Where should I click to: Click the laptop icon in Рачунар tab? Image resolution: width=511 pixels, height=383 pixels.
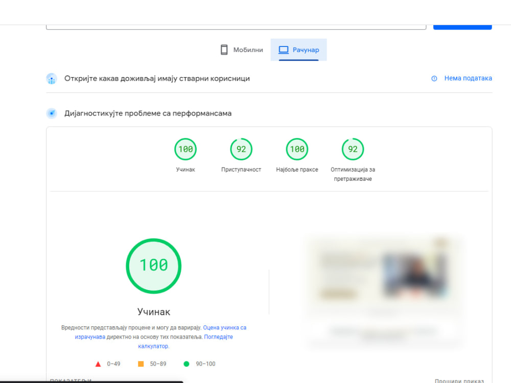pos(283,50)
